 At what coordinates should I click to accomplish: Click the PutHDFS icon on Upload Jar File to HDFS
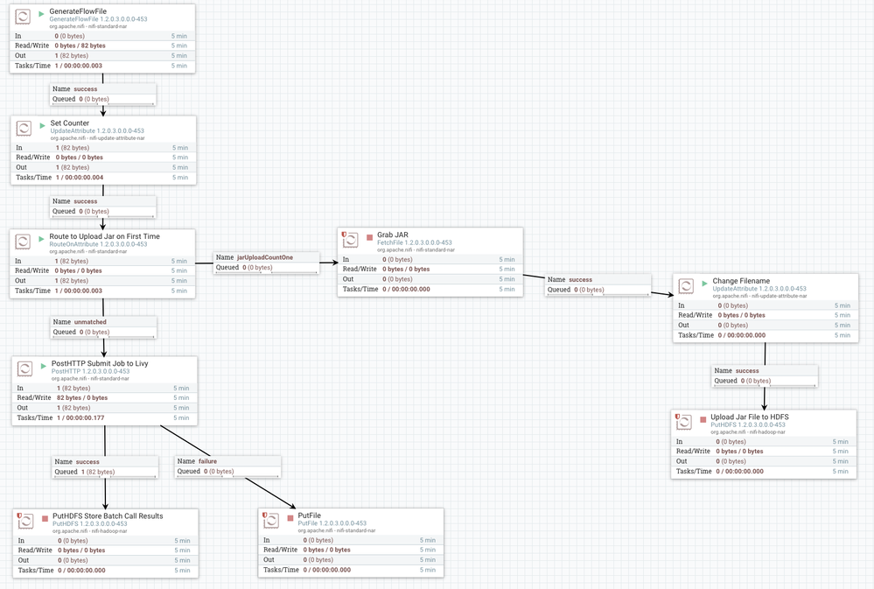(x=684, y=421)
